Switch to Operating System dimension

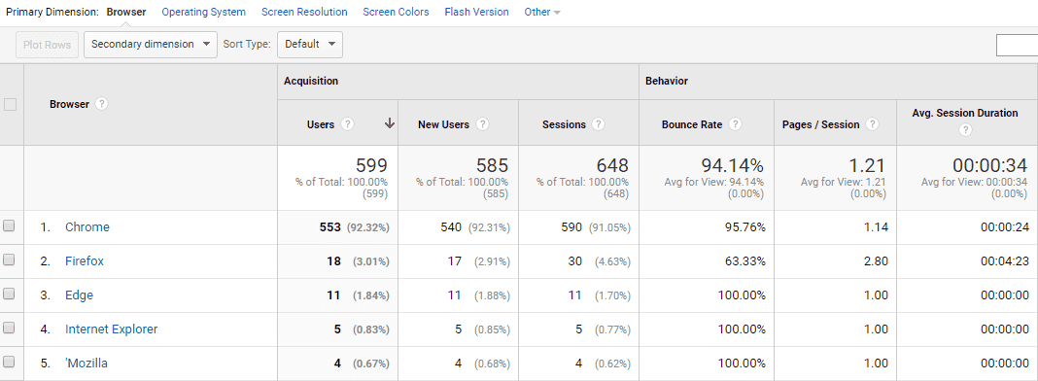[204, 12]
